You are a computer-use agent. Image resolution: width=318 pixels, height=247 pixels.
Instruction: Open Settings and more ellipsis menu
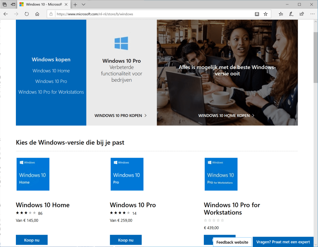coord(312,14)
